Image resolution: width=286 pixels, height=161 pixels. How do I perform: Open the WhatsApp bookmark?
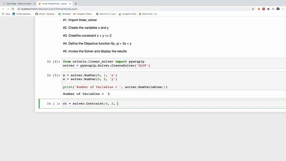coord(64,14)
